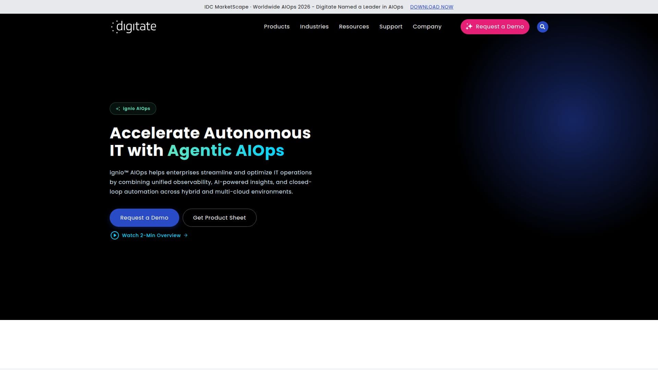This screenshot has width=658, height=370.
Task: Click the blue Request a Demo button
Action: pos(144,218)
